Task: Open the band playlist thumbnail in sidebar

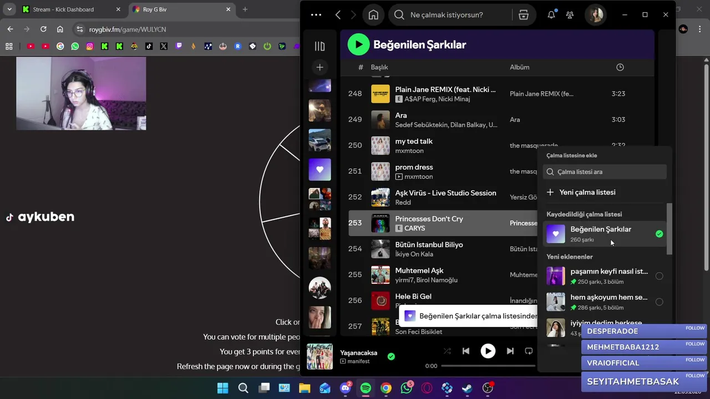Action: tap(319, 288)
